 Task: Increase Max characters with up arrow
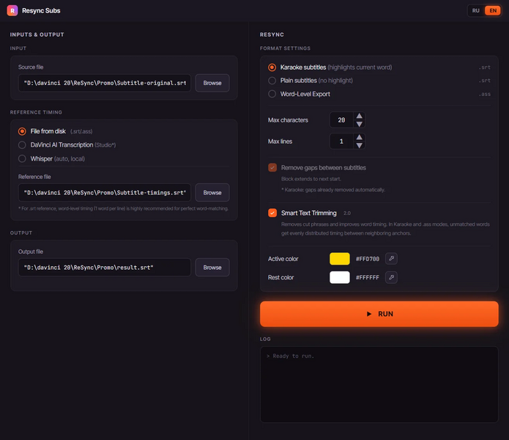[359, 116]
